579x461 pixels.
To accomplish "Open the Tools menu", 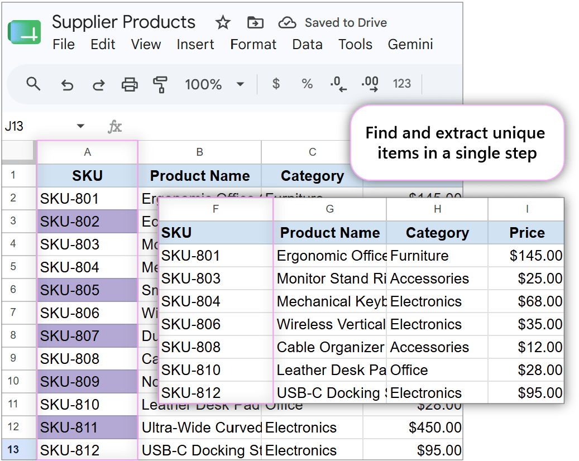I will pos(355,44).
